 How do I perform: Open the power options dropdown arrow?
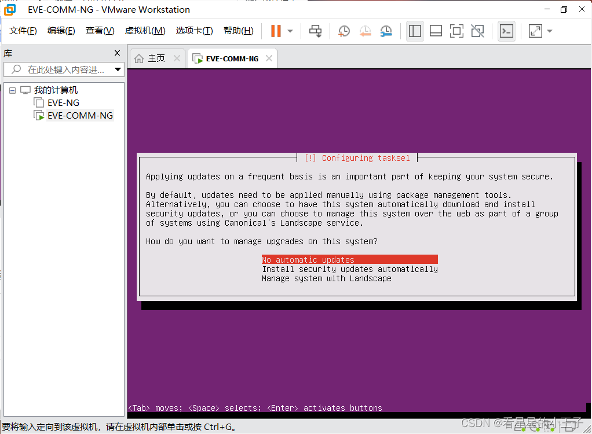coord(290,31)
